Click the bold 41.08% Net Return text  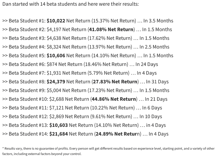tap(111, 29)
